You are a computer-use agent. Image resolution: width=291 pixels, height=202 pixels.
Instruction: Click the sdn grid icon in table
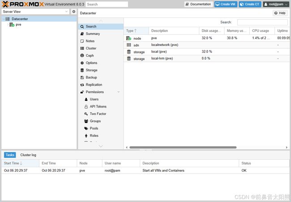tap(129, 45)
